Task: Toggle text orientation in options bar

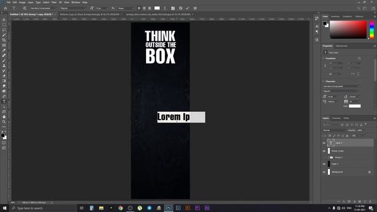Action: (x=25, y=8)
